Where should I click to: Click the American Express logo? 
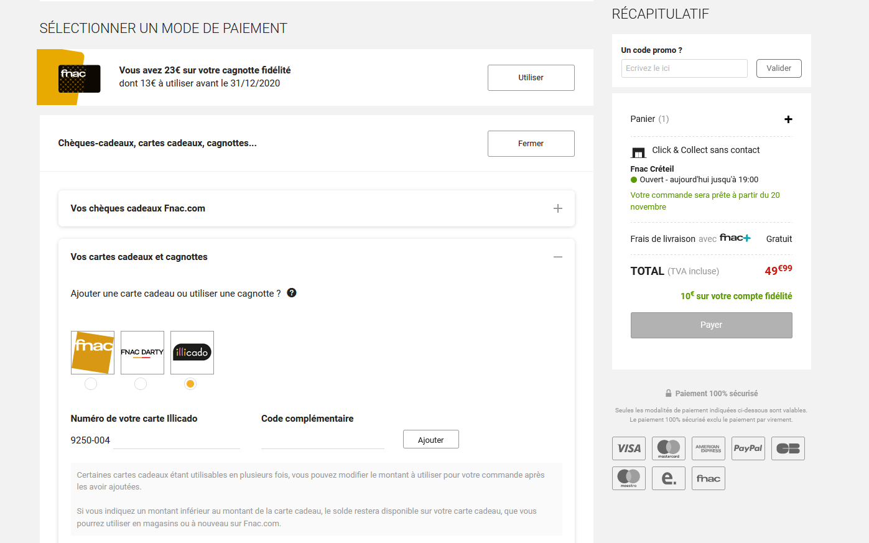pyautogui.click(x=708, y=448)
